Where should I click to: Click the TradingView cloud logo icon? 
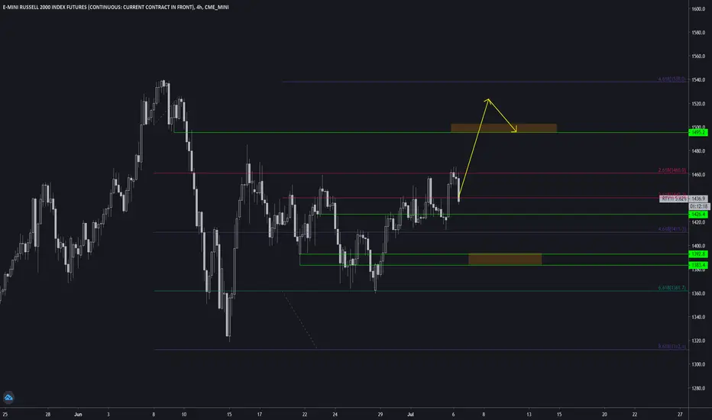(x=8, y=398)
